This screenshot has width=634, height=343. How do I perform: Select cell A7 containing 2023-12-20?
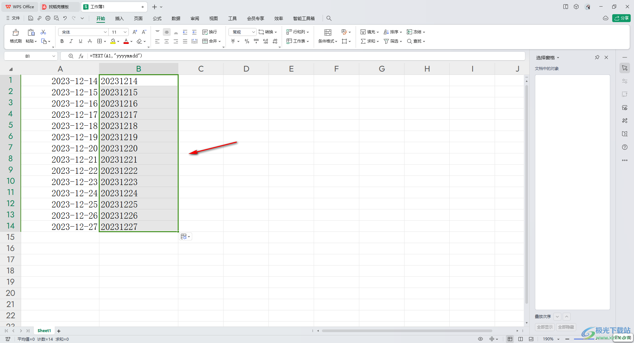(60, 148)
